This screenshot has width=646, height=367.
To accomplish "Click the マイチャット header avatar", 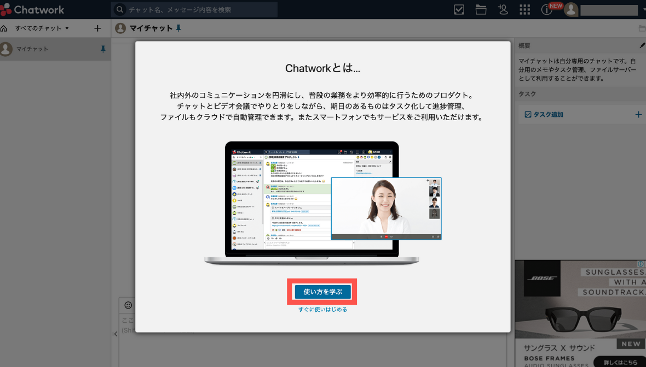I will [x=120, y=28].
